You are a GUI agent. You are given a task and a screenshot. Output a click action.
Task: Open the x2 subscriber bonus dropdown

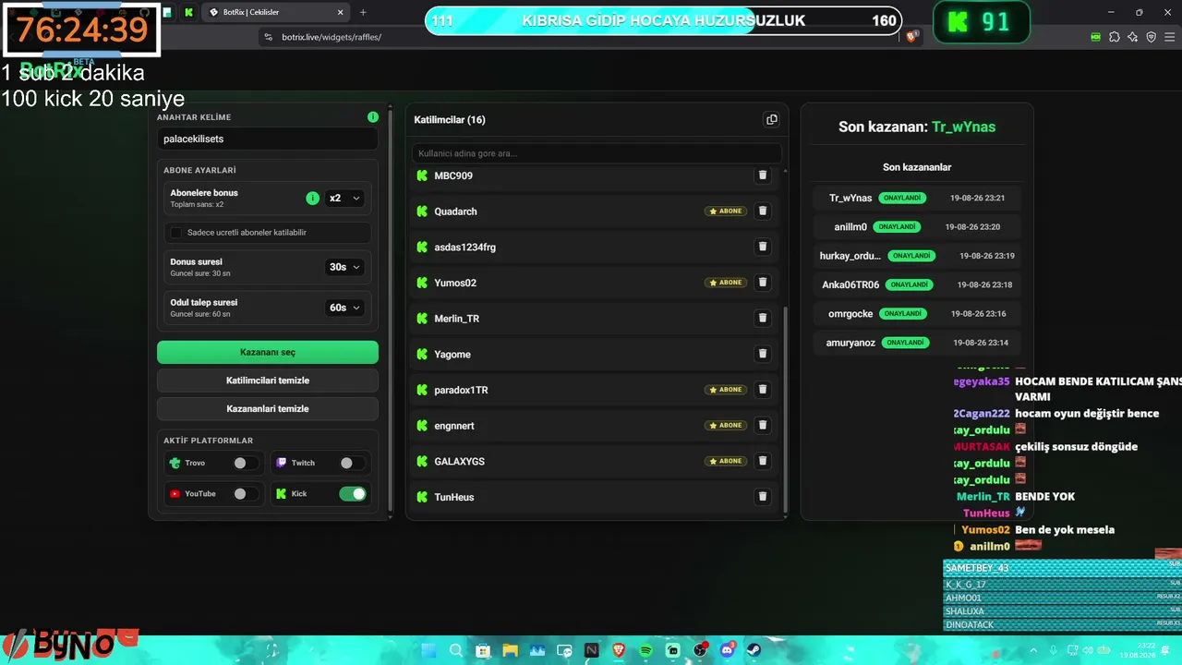pyautogui.click(x=344, y=199)
